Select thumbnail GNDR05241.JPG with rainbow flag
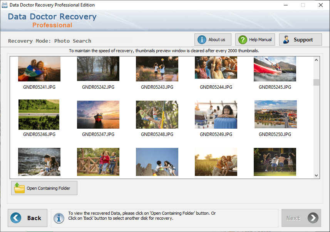 click(x=39, y=69)
